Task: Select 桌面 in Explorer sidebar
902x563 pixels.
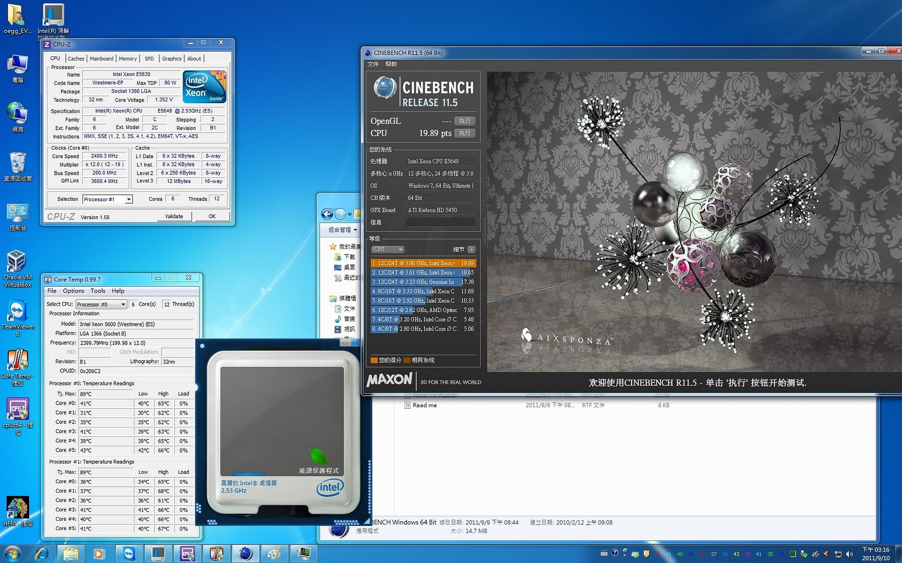Action: 345,267
